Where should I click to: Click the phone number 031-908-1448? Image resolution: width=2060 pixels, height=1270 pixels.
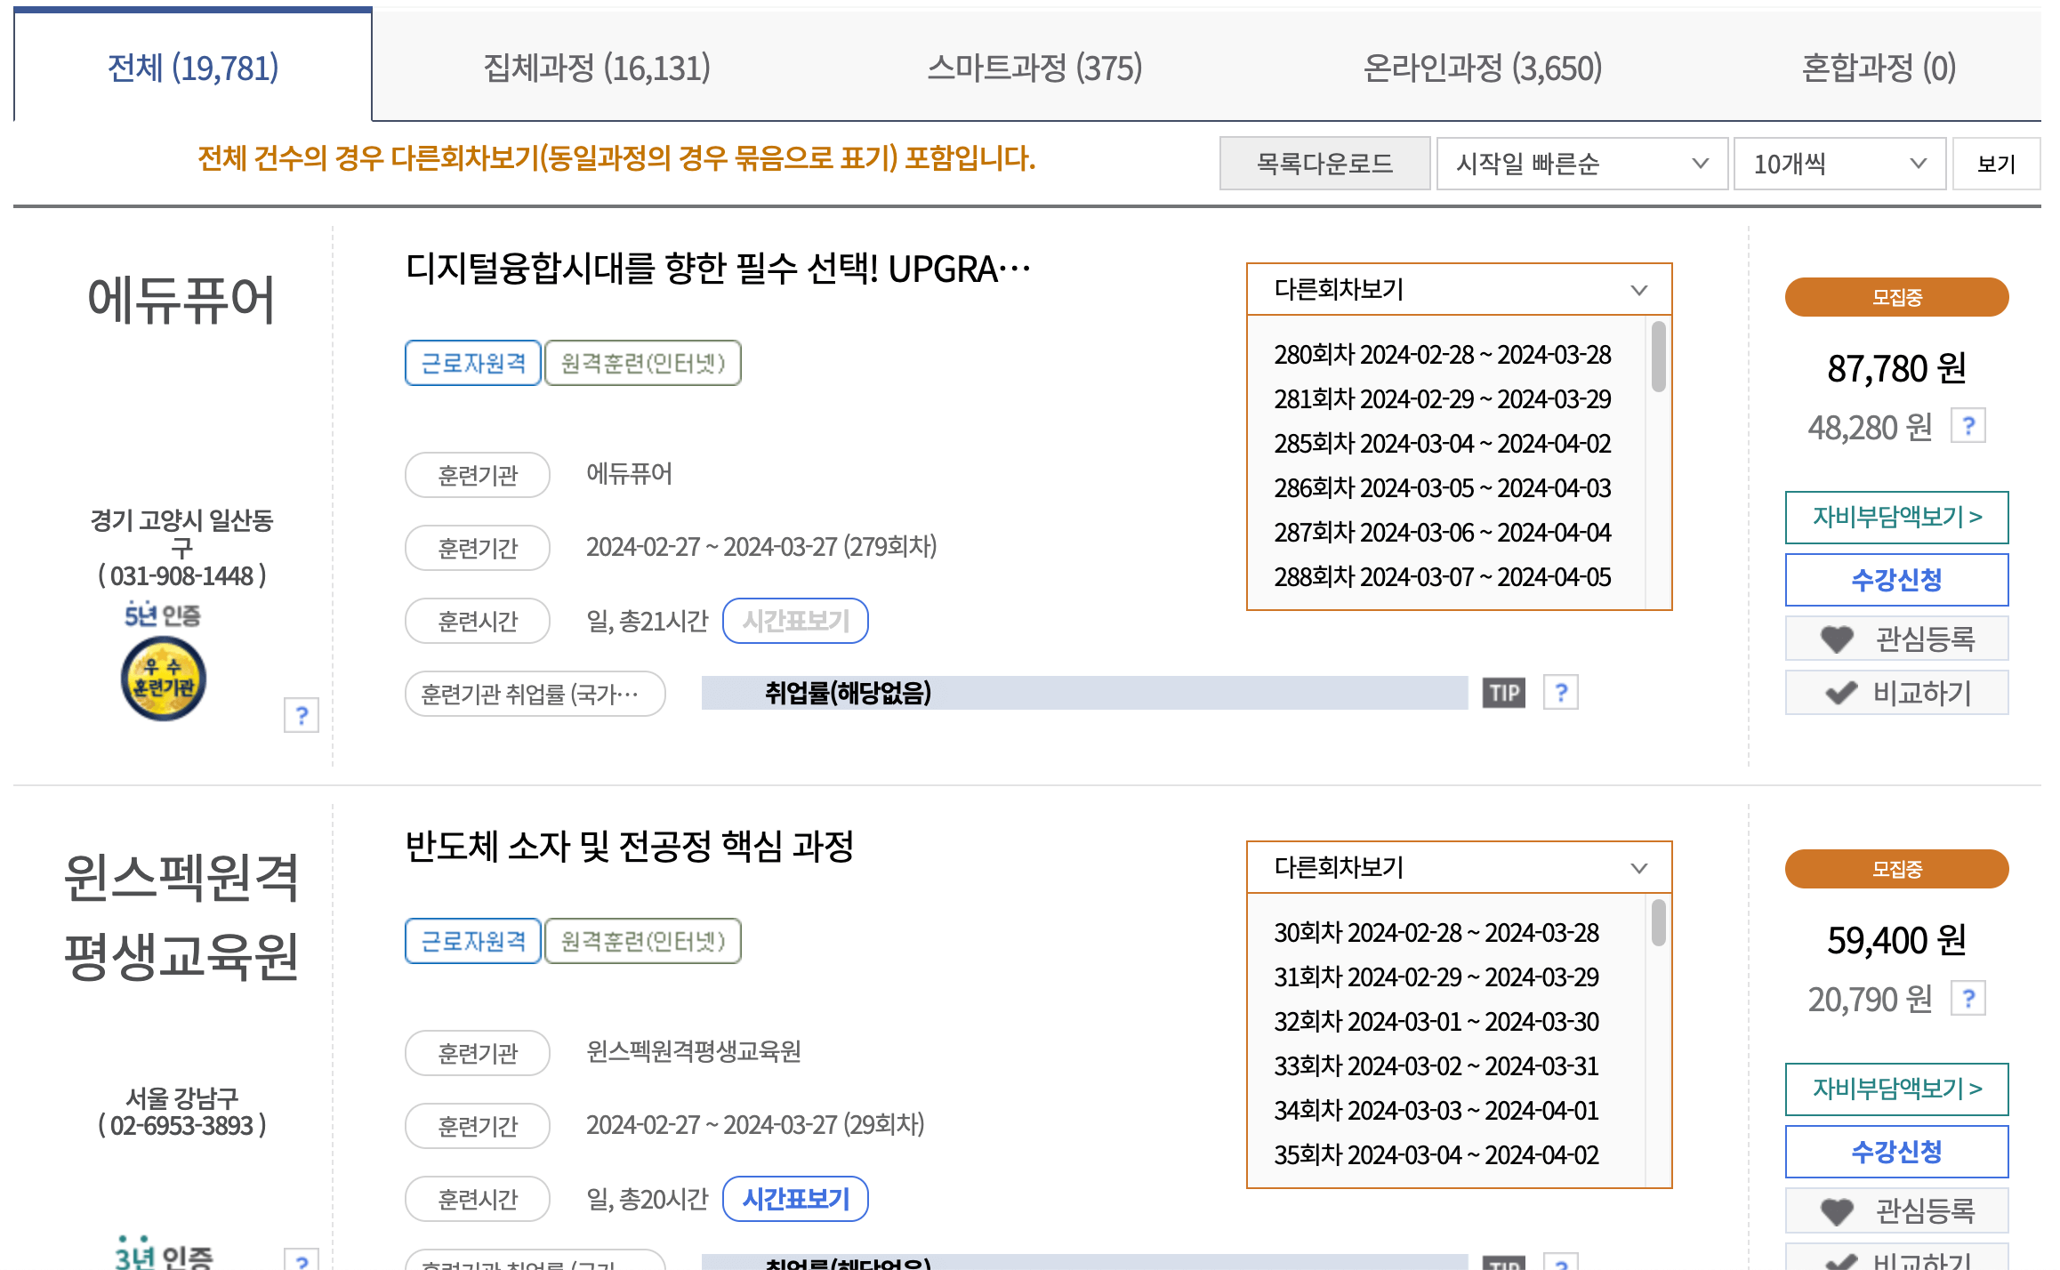click(x=181, y=576)
